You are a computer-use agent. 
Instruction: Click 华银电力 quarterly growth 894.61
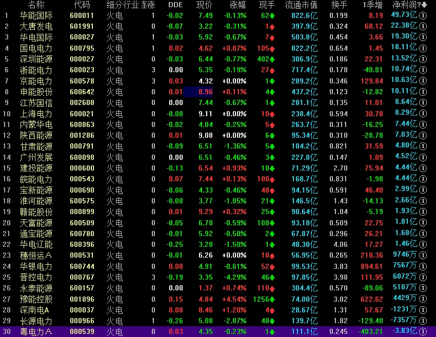(372, 266)
